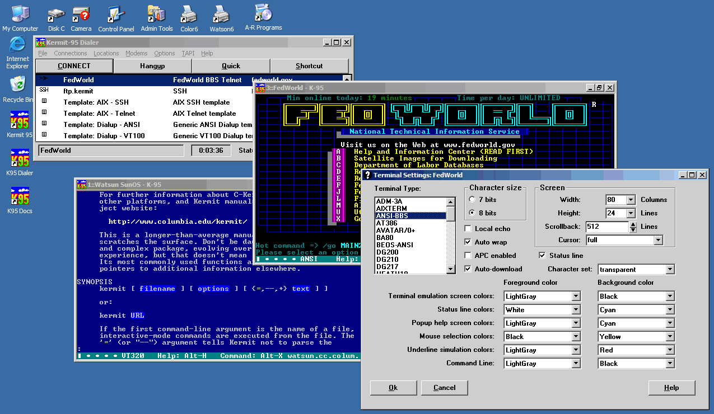Open the Modems menu

point(137,53)
